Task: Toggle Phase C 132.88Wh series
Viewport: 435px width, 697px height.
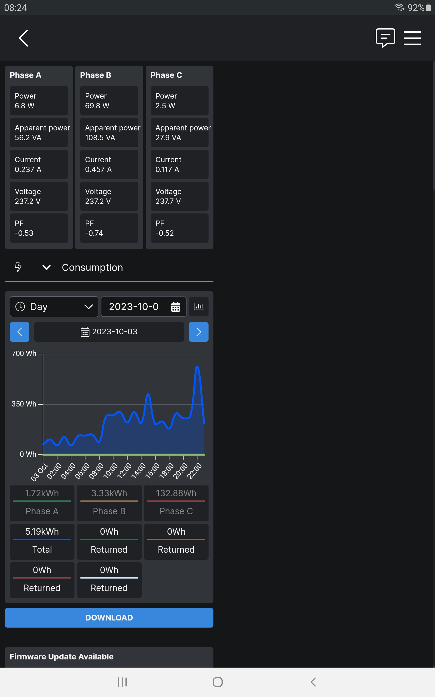Action: 176,503
